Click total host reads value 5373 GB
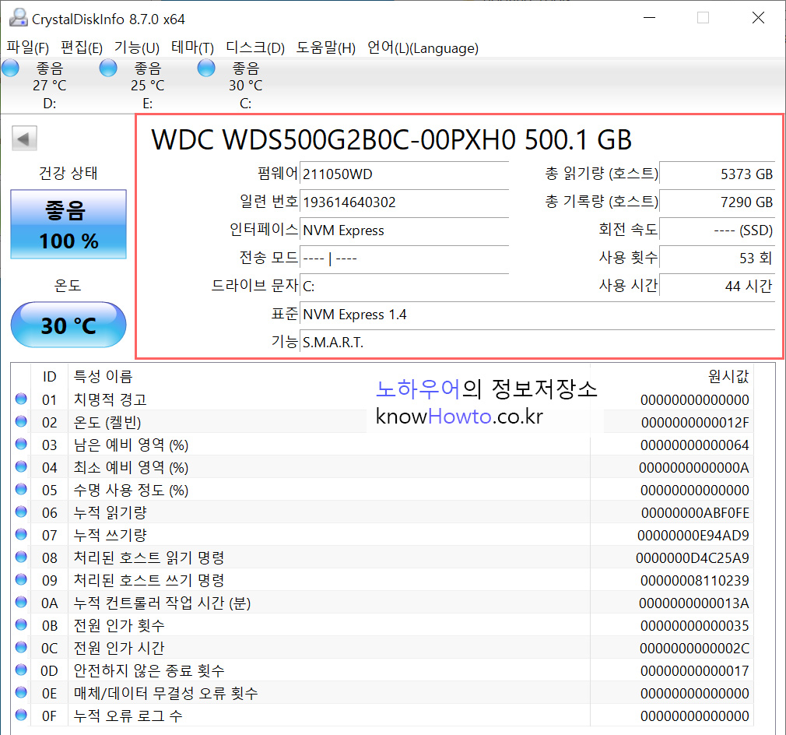Image resolution: width=786 pixels, height=735 pixels. coord(717,174)
